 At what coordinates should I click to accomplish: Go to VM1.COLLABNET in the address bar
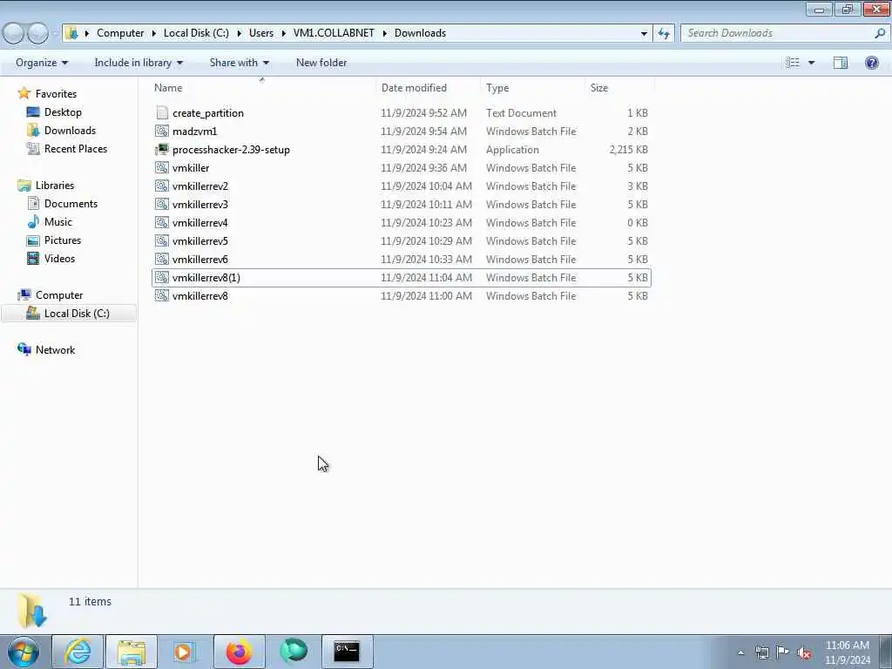334,33
